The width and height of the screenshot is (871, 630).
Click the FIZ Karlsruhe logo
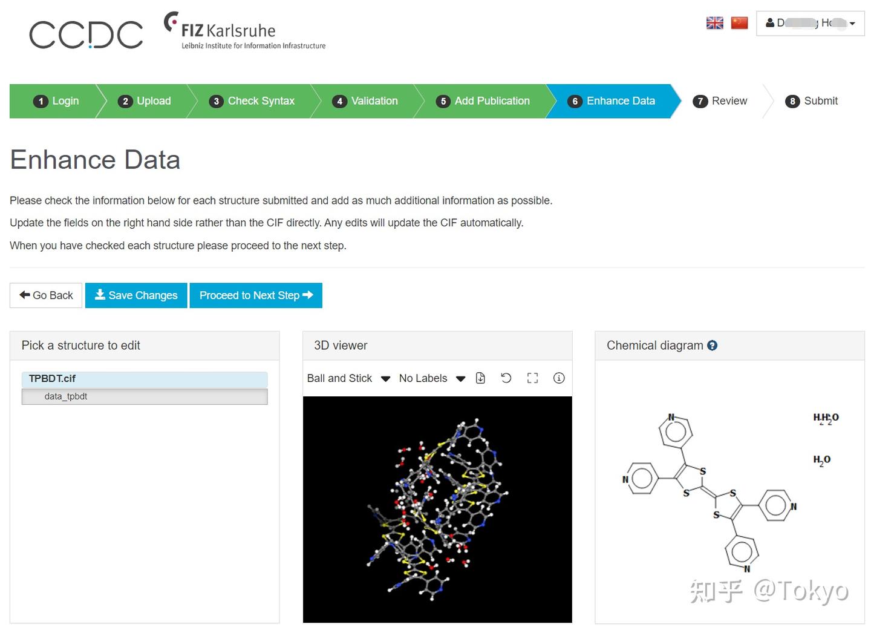244,31
